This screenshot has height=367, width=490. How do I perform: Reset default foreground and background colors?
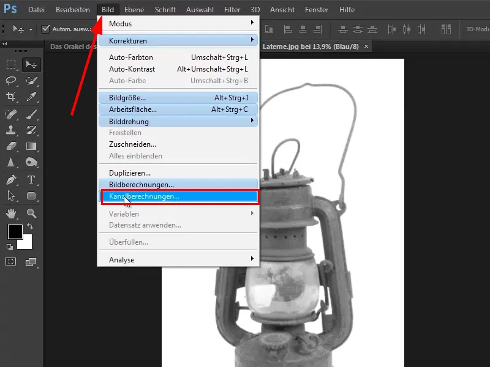(10, 247)
